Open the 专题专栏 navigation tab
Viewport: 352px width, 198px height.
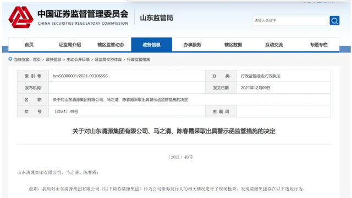pyautogui.click(x=319, y=44)
